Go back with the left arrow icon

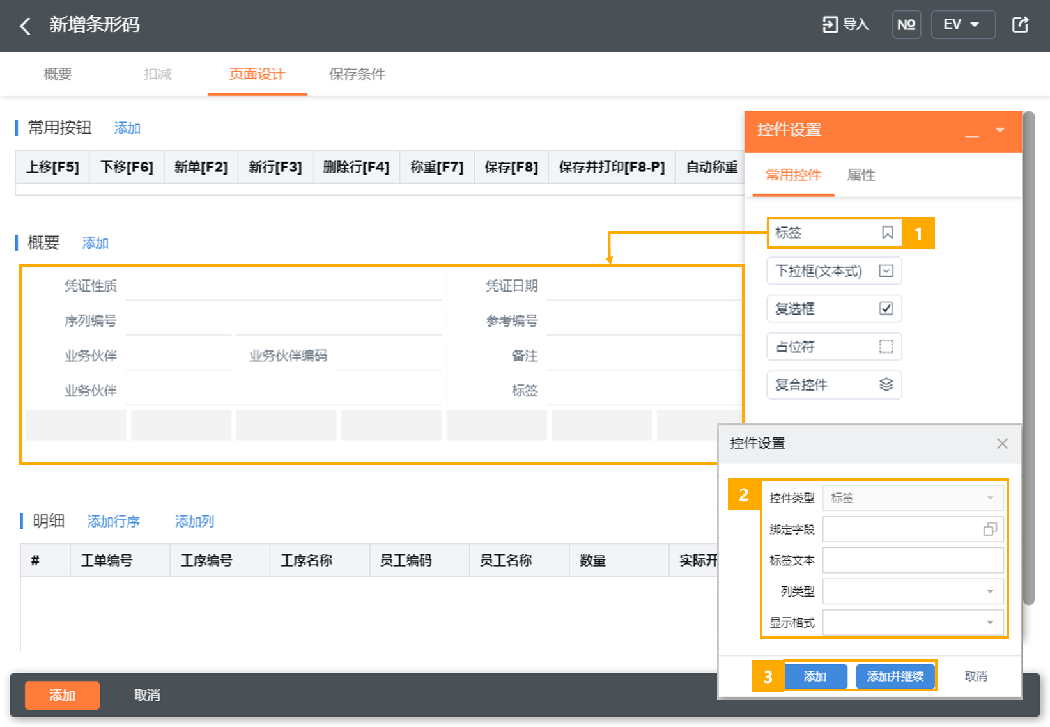pos(25,26)
